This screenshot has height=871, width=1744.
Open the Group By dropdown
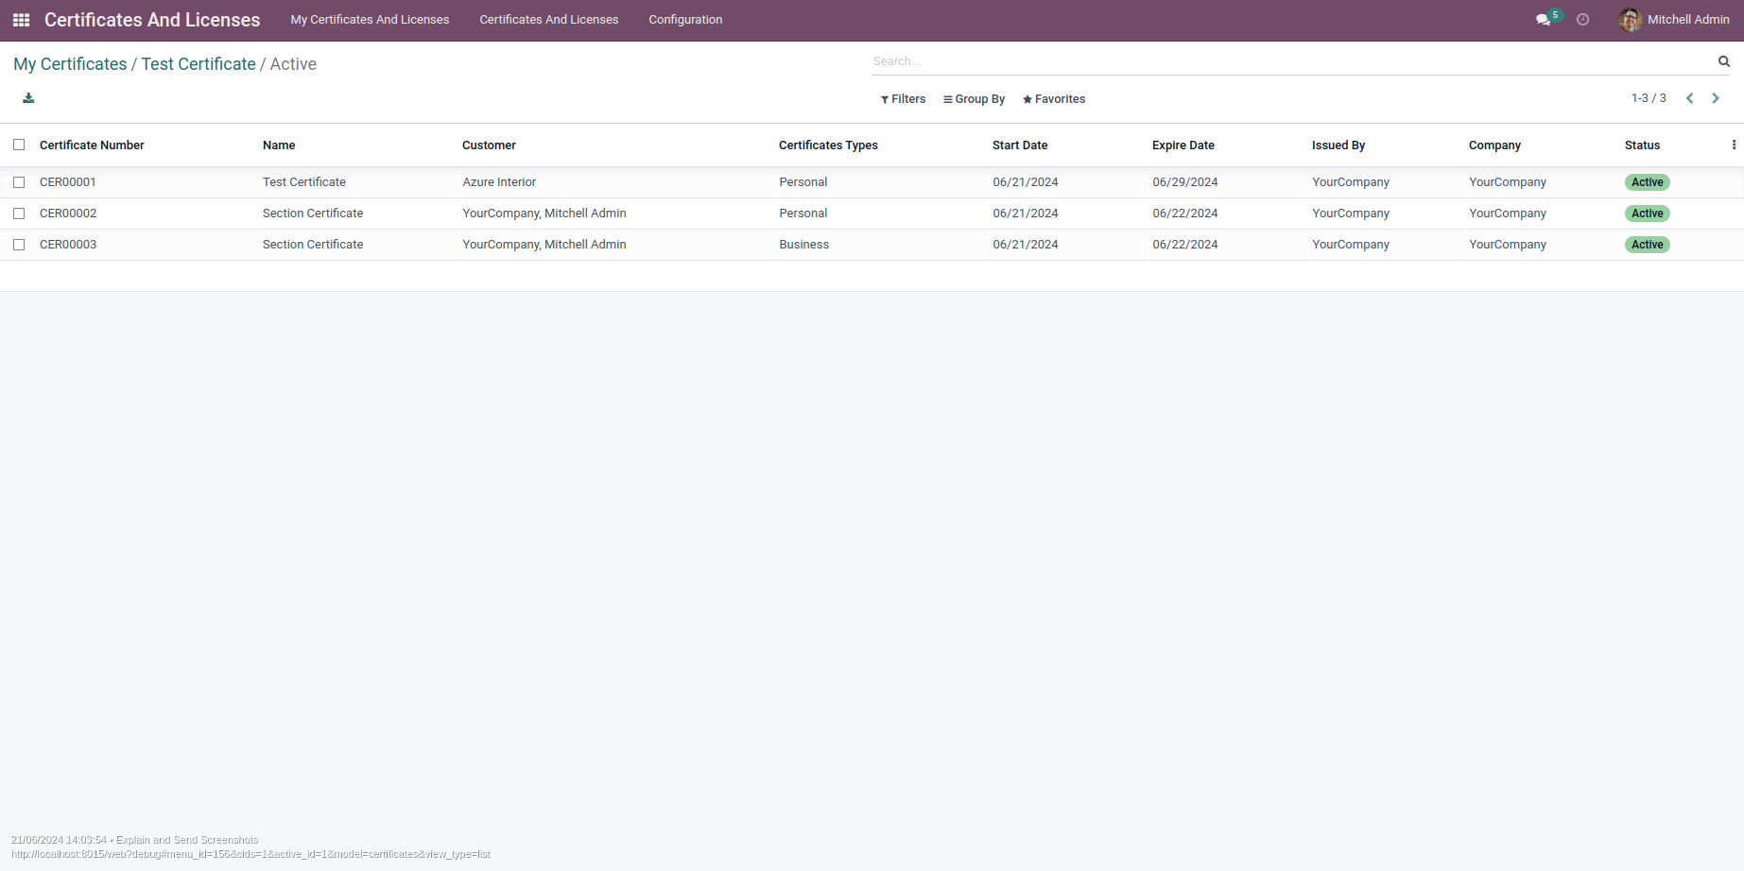pyautogui.click(x=974, y=99)
